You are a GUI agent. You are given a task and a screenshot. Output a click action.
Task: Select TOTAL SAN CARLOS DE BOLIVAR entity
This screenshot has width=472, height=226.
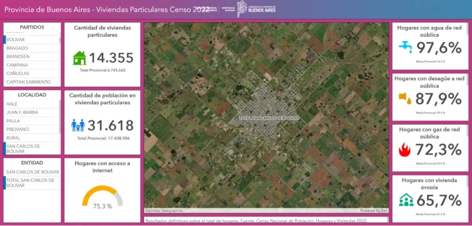click(30, 183)
